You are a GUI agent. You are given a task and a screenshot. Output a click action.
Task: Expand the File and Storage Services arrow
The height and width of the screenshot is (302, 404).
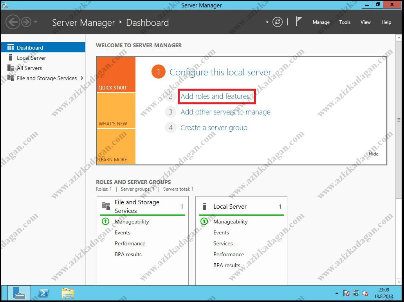coord(82,78)
